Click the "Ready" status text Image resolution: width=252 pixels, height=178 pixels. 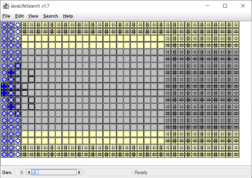(141, 173)
